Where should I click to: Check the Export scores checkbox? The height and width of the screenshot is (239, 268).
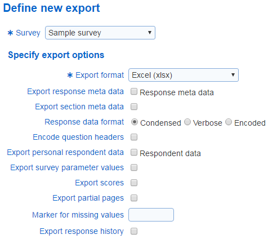click(134, 183)
